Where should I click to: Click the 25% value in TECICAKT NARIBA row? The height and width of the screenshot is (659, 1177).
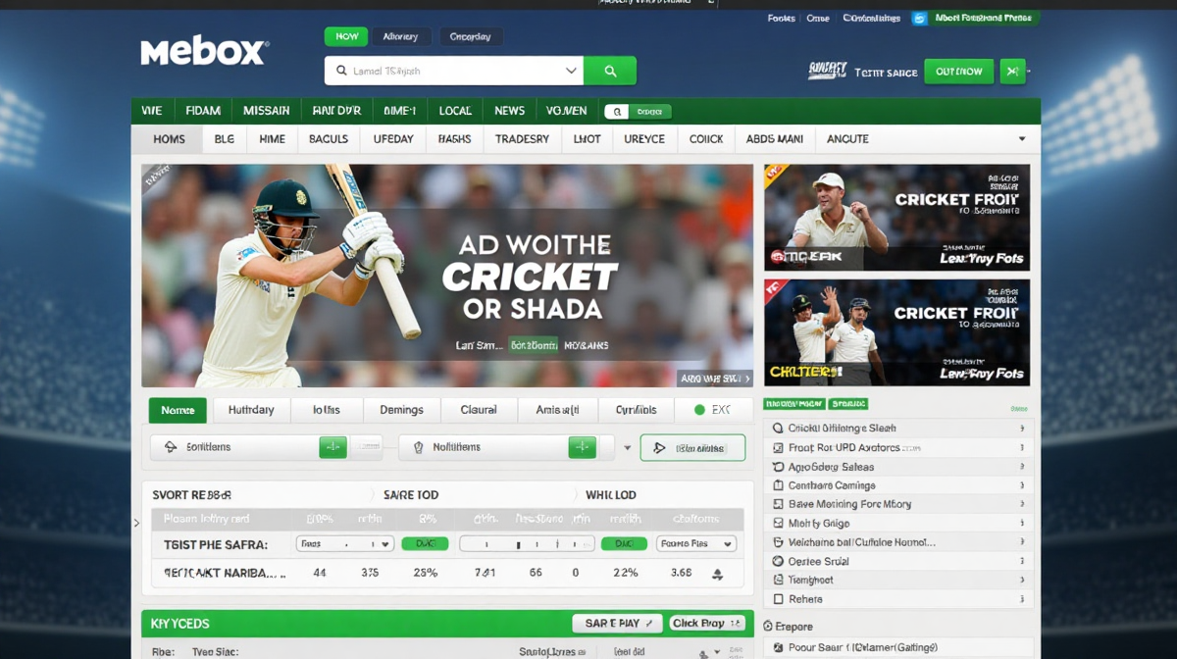pos(426,573)
